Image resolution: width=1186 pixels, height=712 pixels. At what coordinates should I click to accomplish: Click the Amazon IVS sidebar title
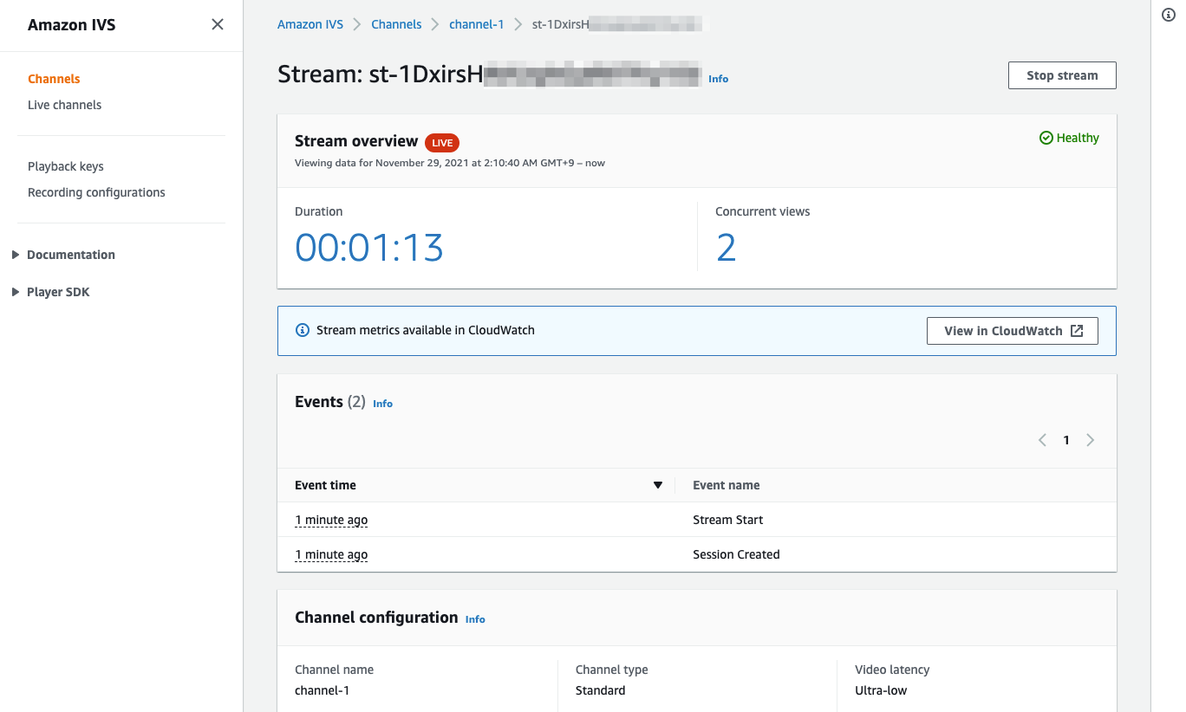(x=71, y=25)
